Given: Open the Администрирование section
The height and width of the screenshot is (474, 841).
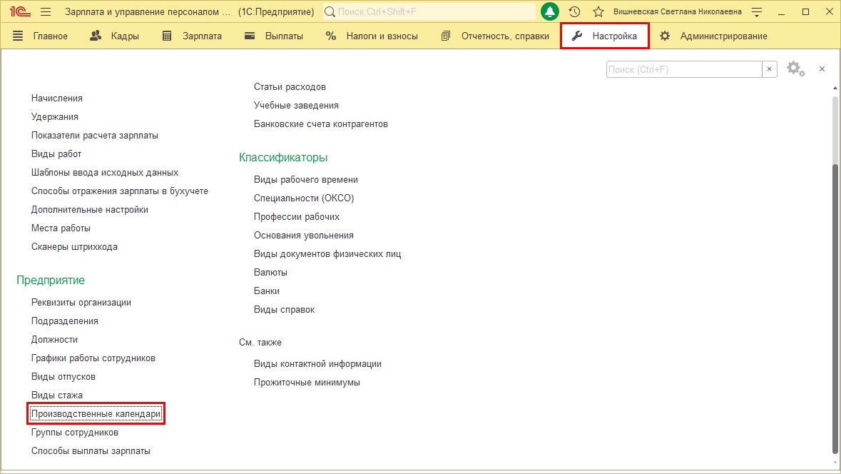Looking at the screenshot, I should tap(713, 36).
